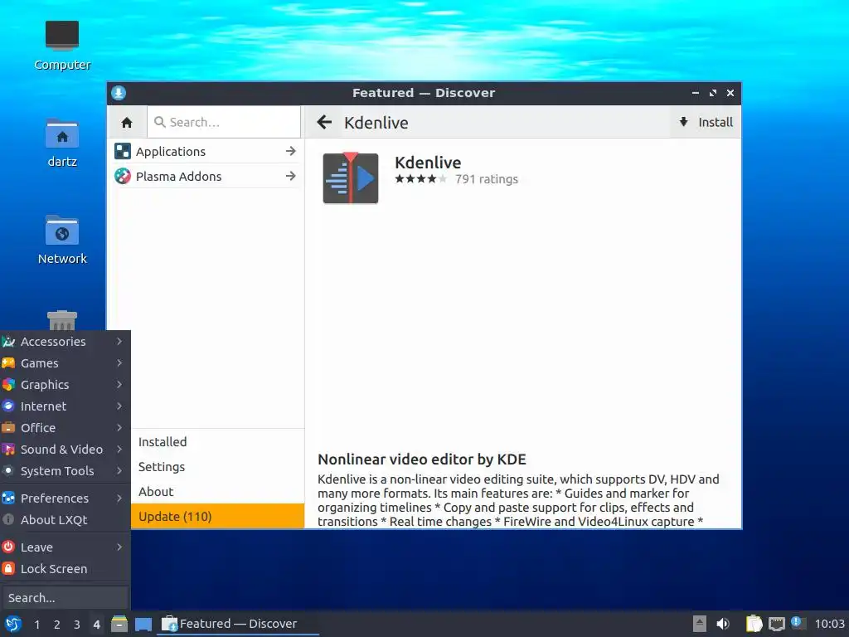Switch to virtual desktop 1

[36, 625]
